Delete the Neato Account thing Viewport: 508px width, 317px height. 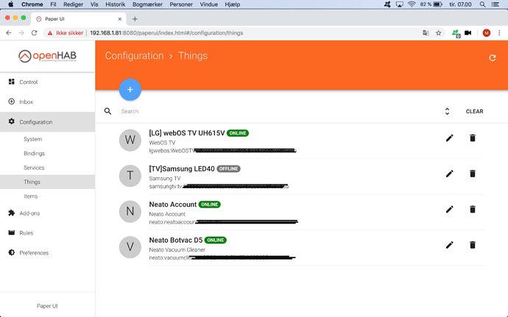(473, 209)
